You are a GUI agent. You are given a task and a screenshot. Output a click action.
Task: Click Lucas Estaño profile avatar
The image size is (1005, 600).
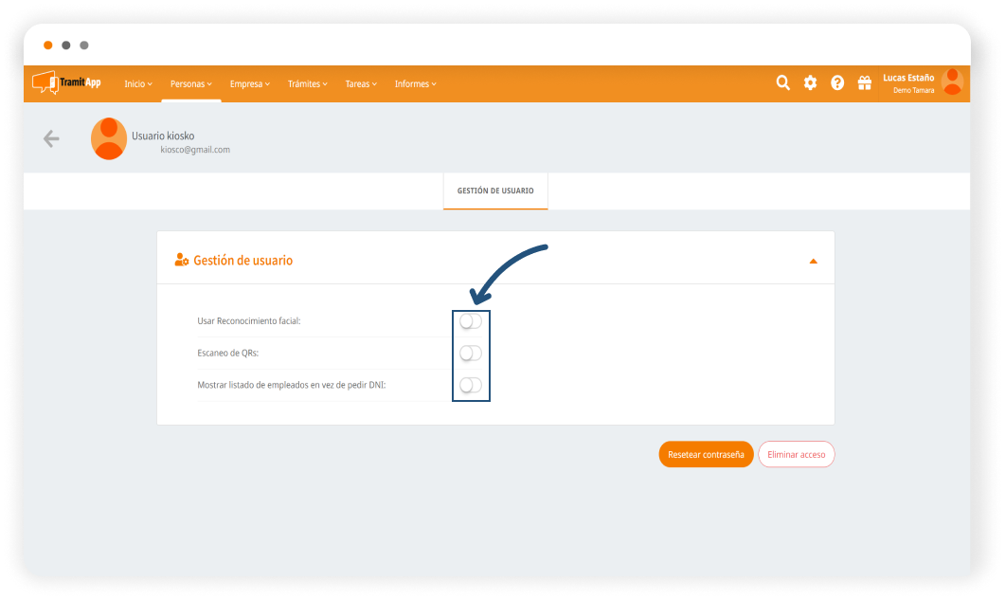(951, 82)
